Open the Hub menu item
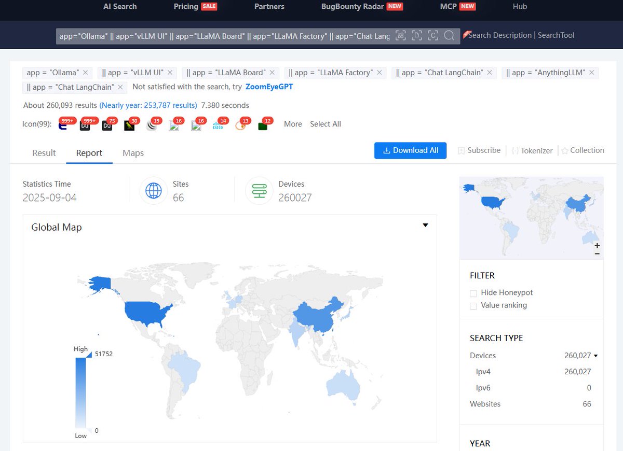This screenshot has height=451, width=623. (520, 7)
